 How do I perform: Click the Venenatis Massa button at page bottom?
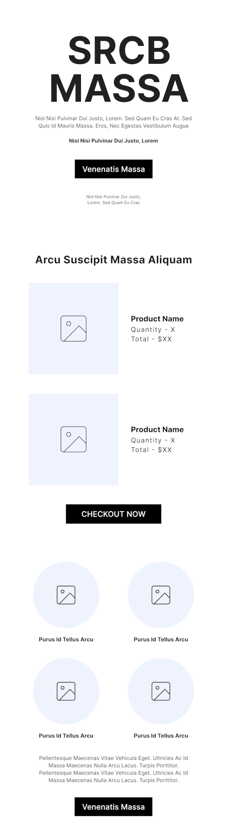(x=114, y=807)
